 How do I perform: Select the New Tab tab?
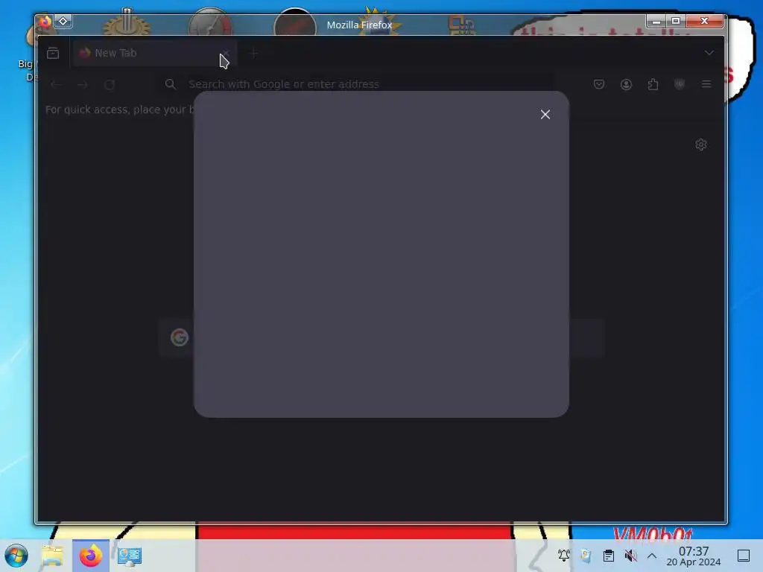click(x=155, y=53)
